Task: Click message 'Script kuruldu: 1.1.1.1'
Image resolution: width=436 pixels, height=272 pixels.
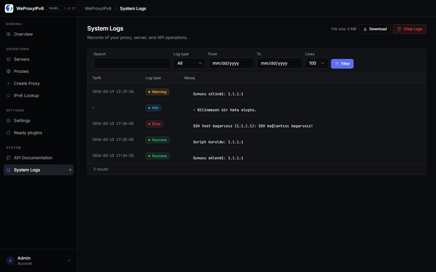Action: click(x=218, y=142)
